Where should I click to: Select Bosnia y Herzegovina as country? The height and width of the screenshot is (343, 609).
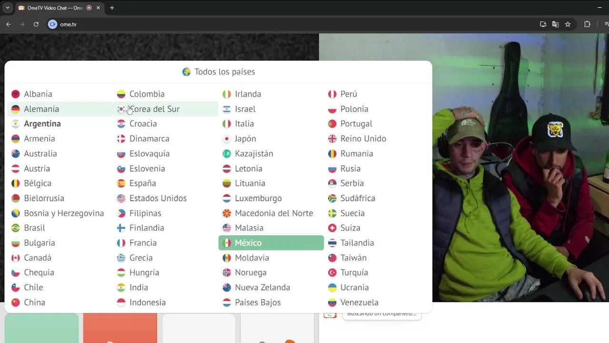point(60,213)
